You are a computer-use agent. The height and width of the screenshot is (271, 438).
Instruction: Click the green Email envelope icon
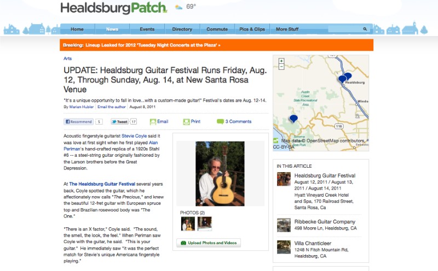point(153,122)
